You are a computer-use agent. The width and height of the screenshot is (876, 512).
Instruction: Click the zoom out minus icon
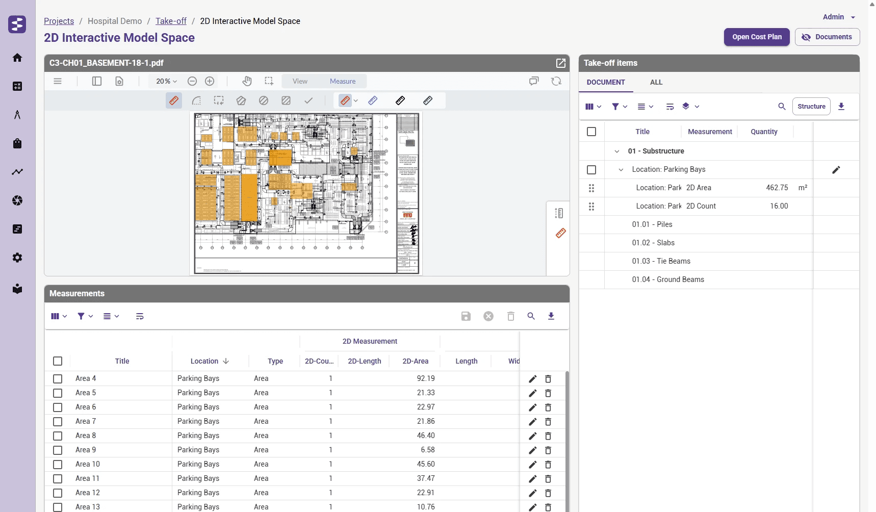192,81
